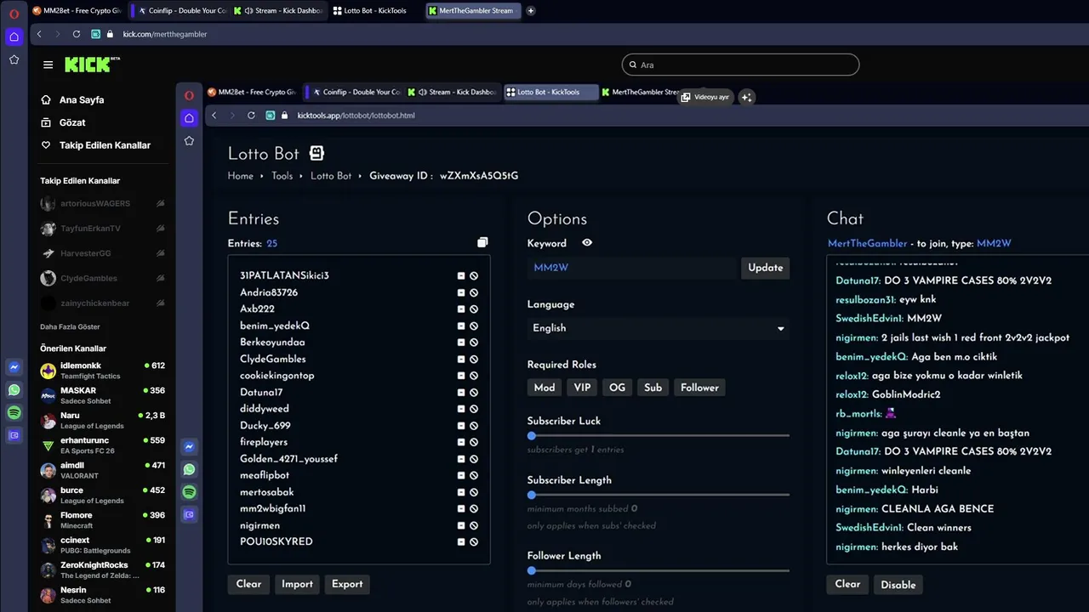Open the Kick hamburger menu
1089x612 pixels.
(x=48, y=65)
